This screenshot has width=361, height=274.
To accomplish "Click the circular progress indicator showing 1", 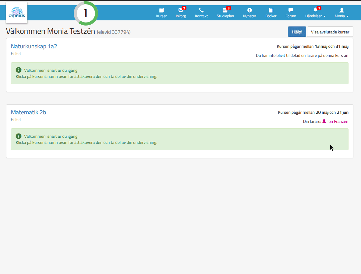I will pyautogui.click(x=86, y=13).
